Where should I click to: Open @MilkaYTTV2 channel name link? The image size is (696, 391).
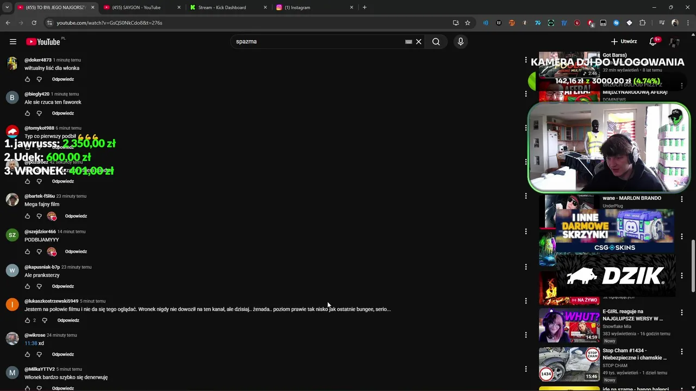click(40, 369)
